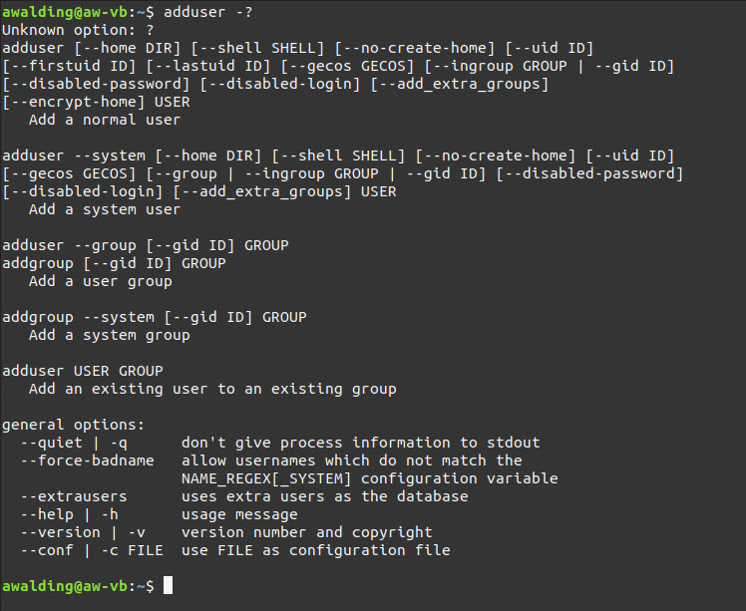Viewport: 746px width, 611px height.
Task: Click the block cursor at the bottom prompt
Action: (169, 585)
